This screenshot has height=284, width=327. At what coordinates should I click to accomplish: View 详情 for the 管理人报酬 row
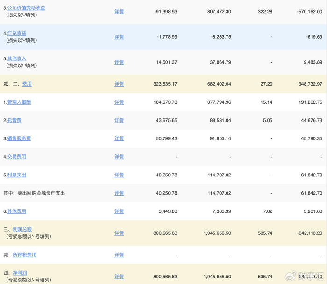tap(119, 102)
